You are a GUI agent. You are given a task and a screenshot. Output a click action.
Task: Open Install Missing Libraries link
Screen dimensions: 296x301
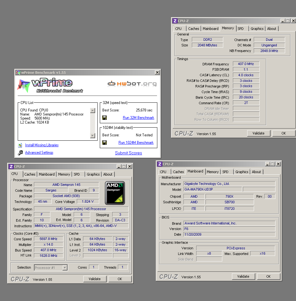42,145
